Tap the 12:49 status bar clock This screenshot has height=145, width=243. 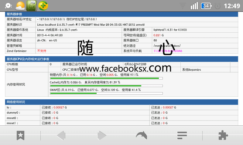pyautogui.click(x=232, y=6)
